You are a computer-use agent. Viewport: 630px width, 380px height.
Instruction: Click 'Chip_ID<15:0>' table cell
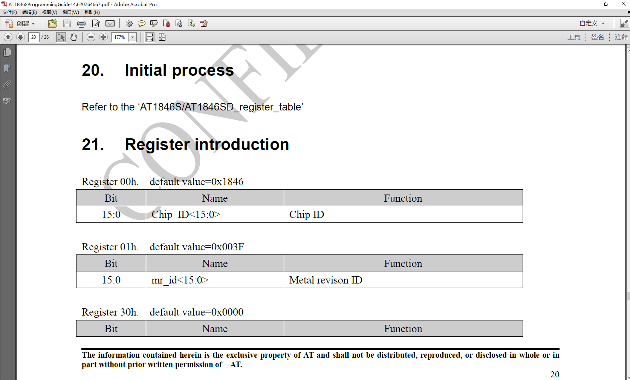coord(215,215)
